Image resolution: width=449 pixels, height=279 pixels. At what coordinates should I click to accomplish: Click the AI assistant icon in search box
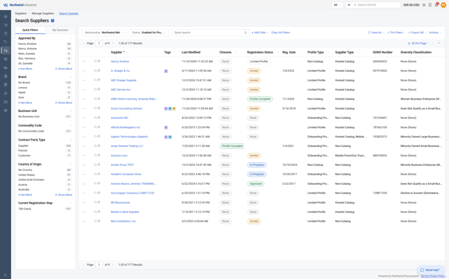click(x=349, y=5)
